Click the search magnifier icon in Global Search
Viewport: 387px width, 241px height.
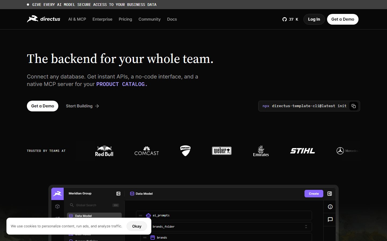pos(72,205)
